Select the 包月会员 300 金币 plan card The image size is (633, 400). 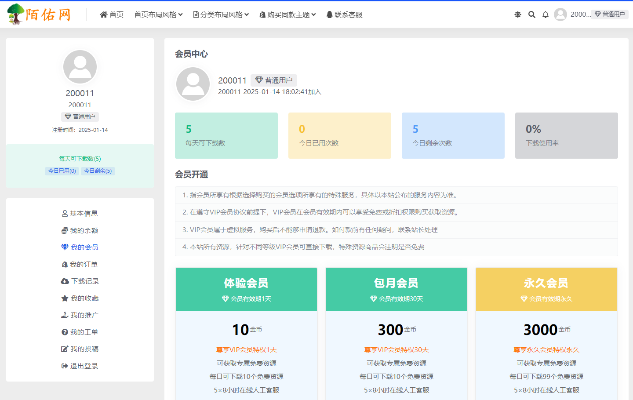click(397, 330)
